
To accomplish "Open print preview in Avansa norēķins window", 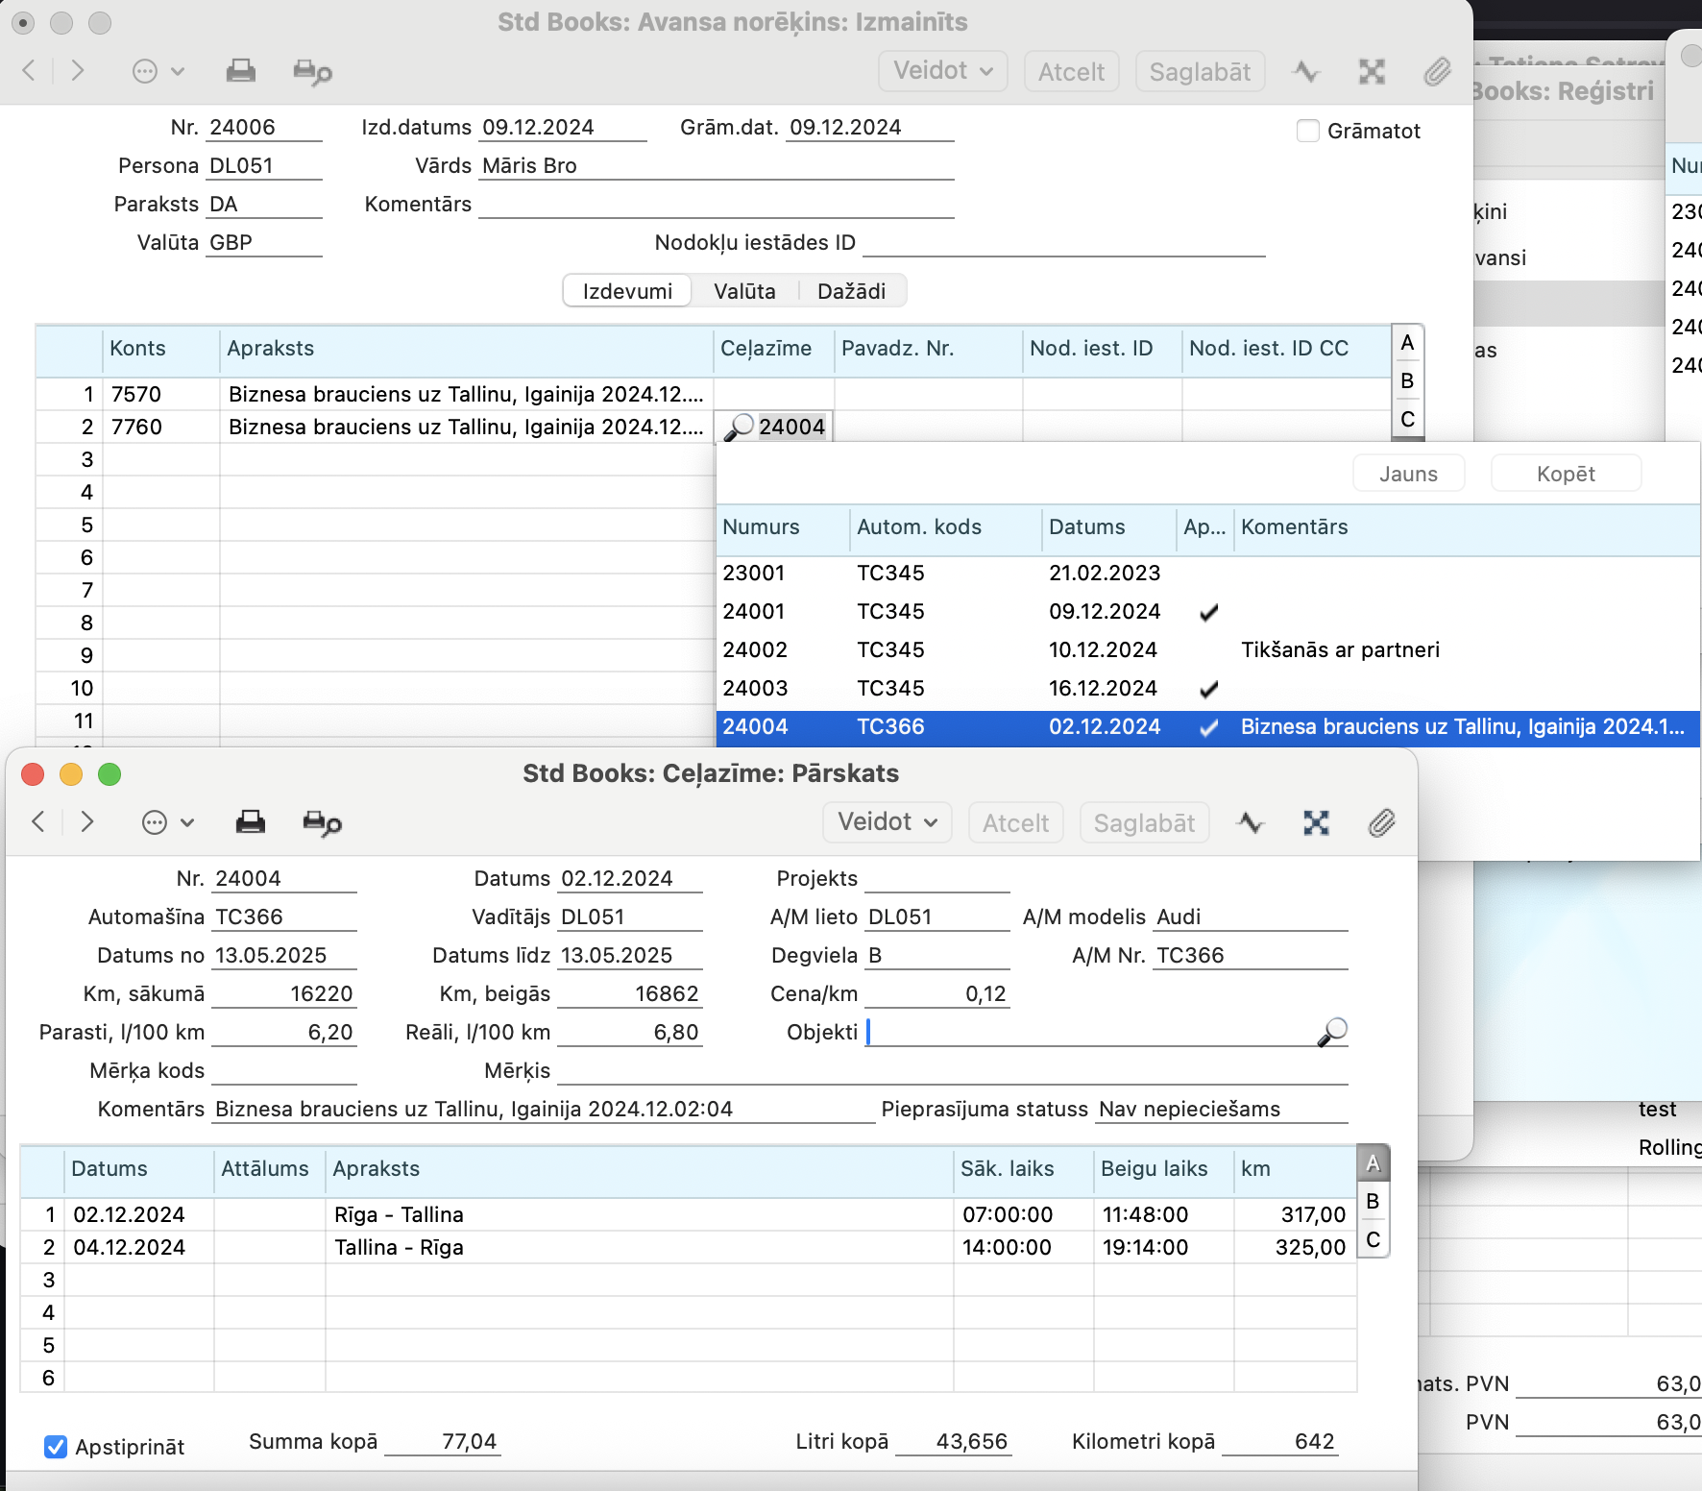I will 312,72.
